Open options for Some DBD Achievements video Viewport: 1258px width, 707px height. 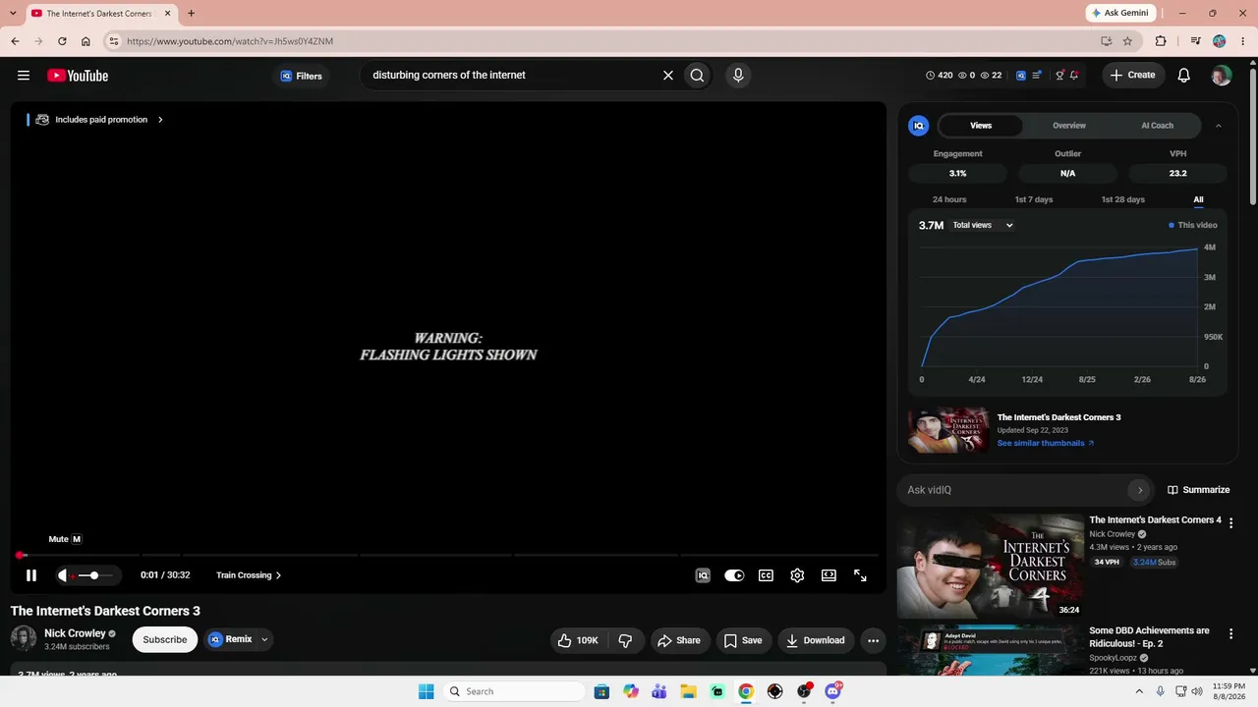1230,634
